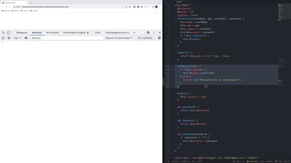Open the Performance insights tab
The height and width of the screenshot is (163, 291).
[x=76, y=33]
